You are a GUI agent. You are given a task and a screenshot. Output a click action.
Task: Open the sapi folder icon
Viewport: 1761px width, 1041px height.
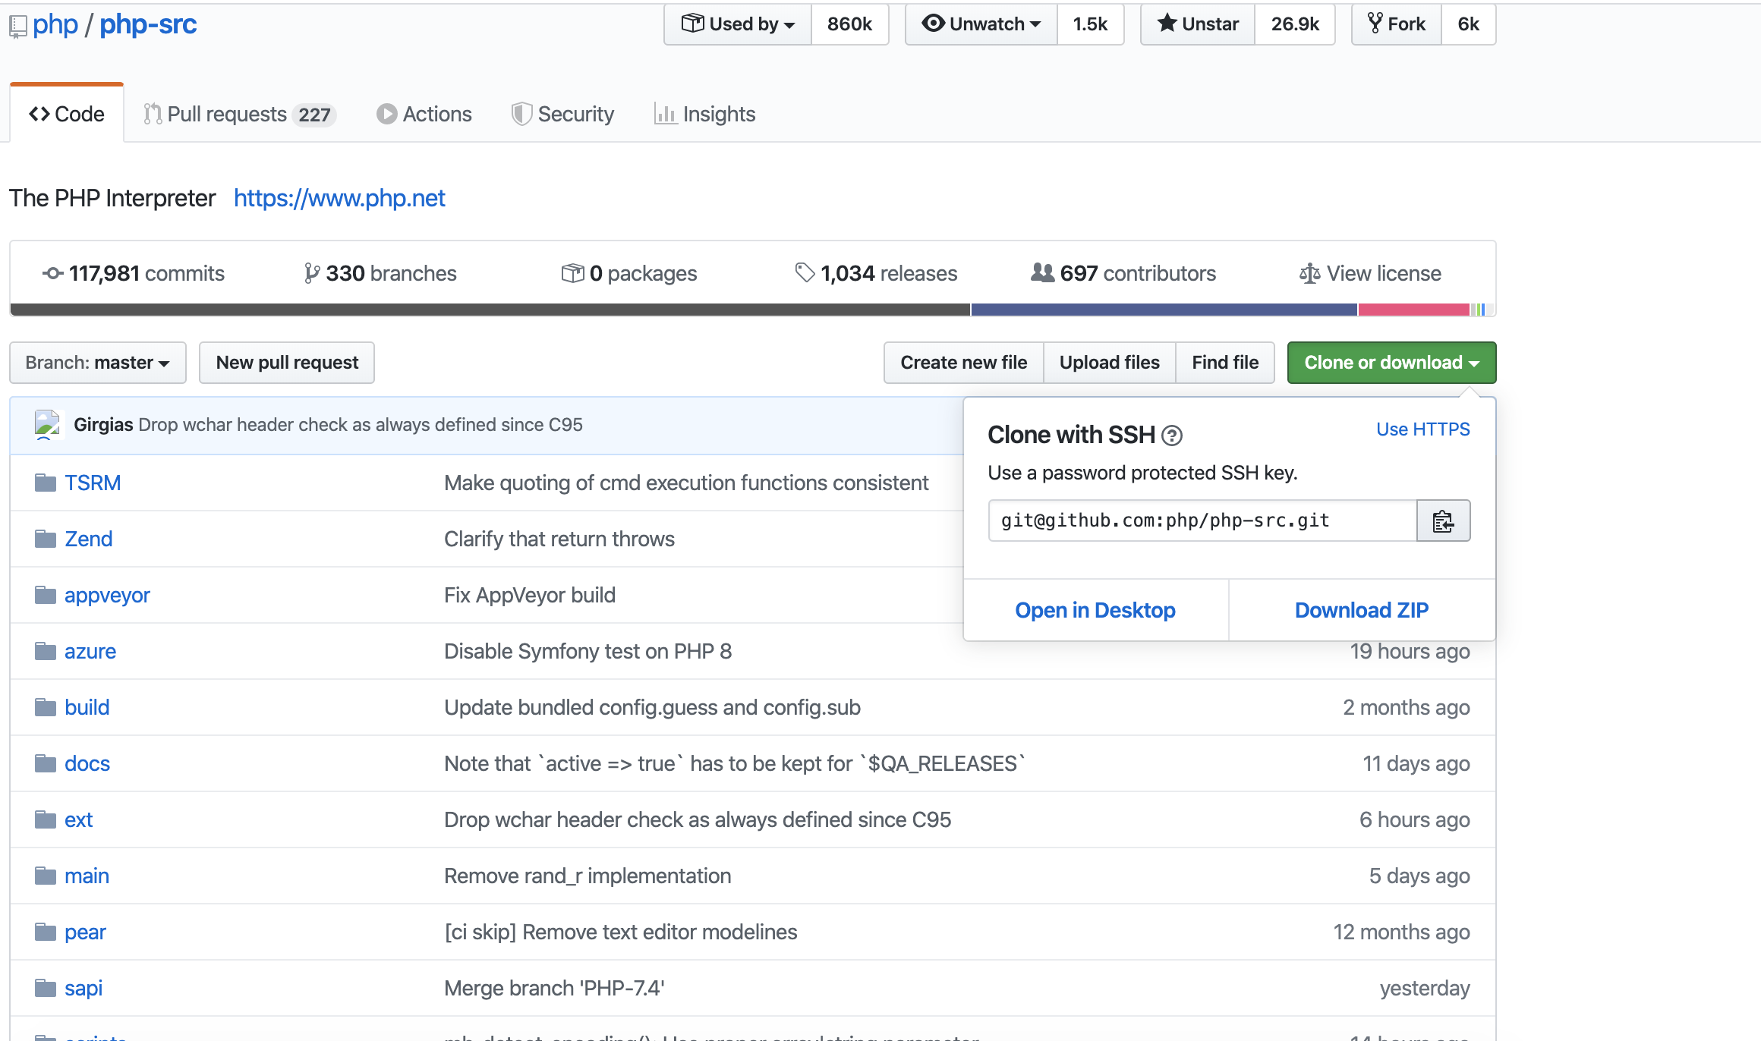tap(46, 988)
